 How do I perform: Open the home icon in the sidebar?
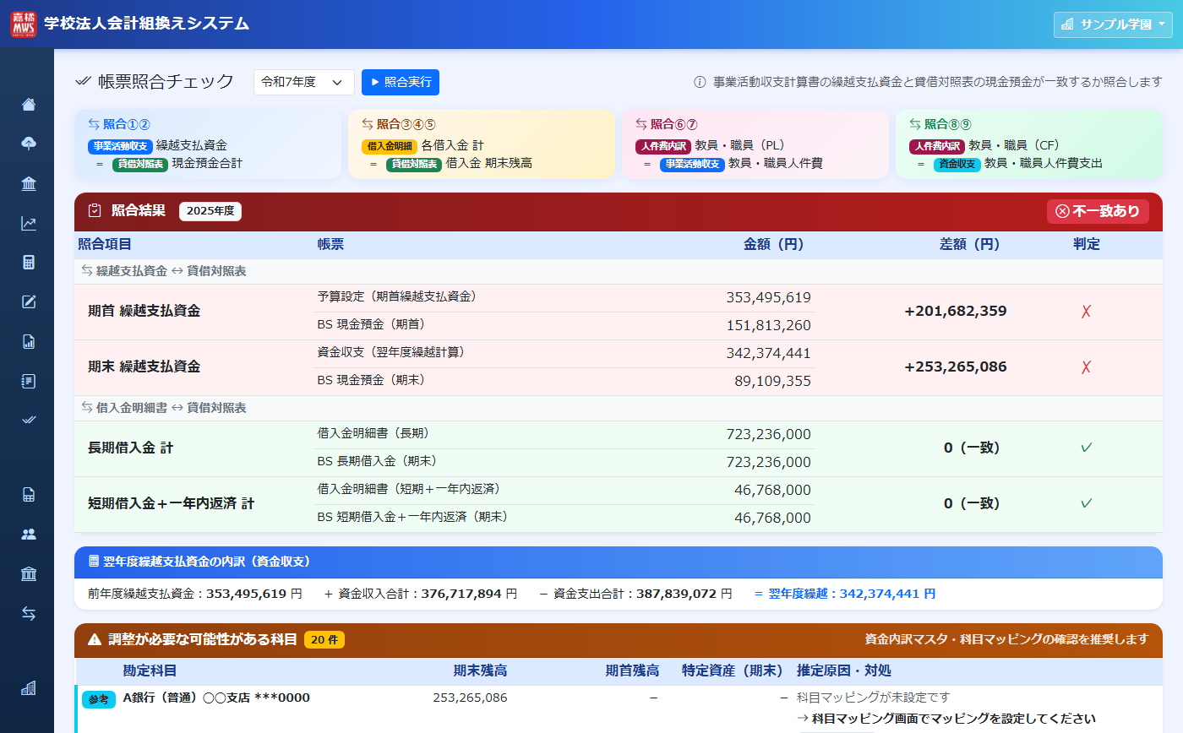click(x=29, y=105)
